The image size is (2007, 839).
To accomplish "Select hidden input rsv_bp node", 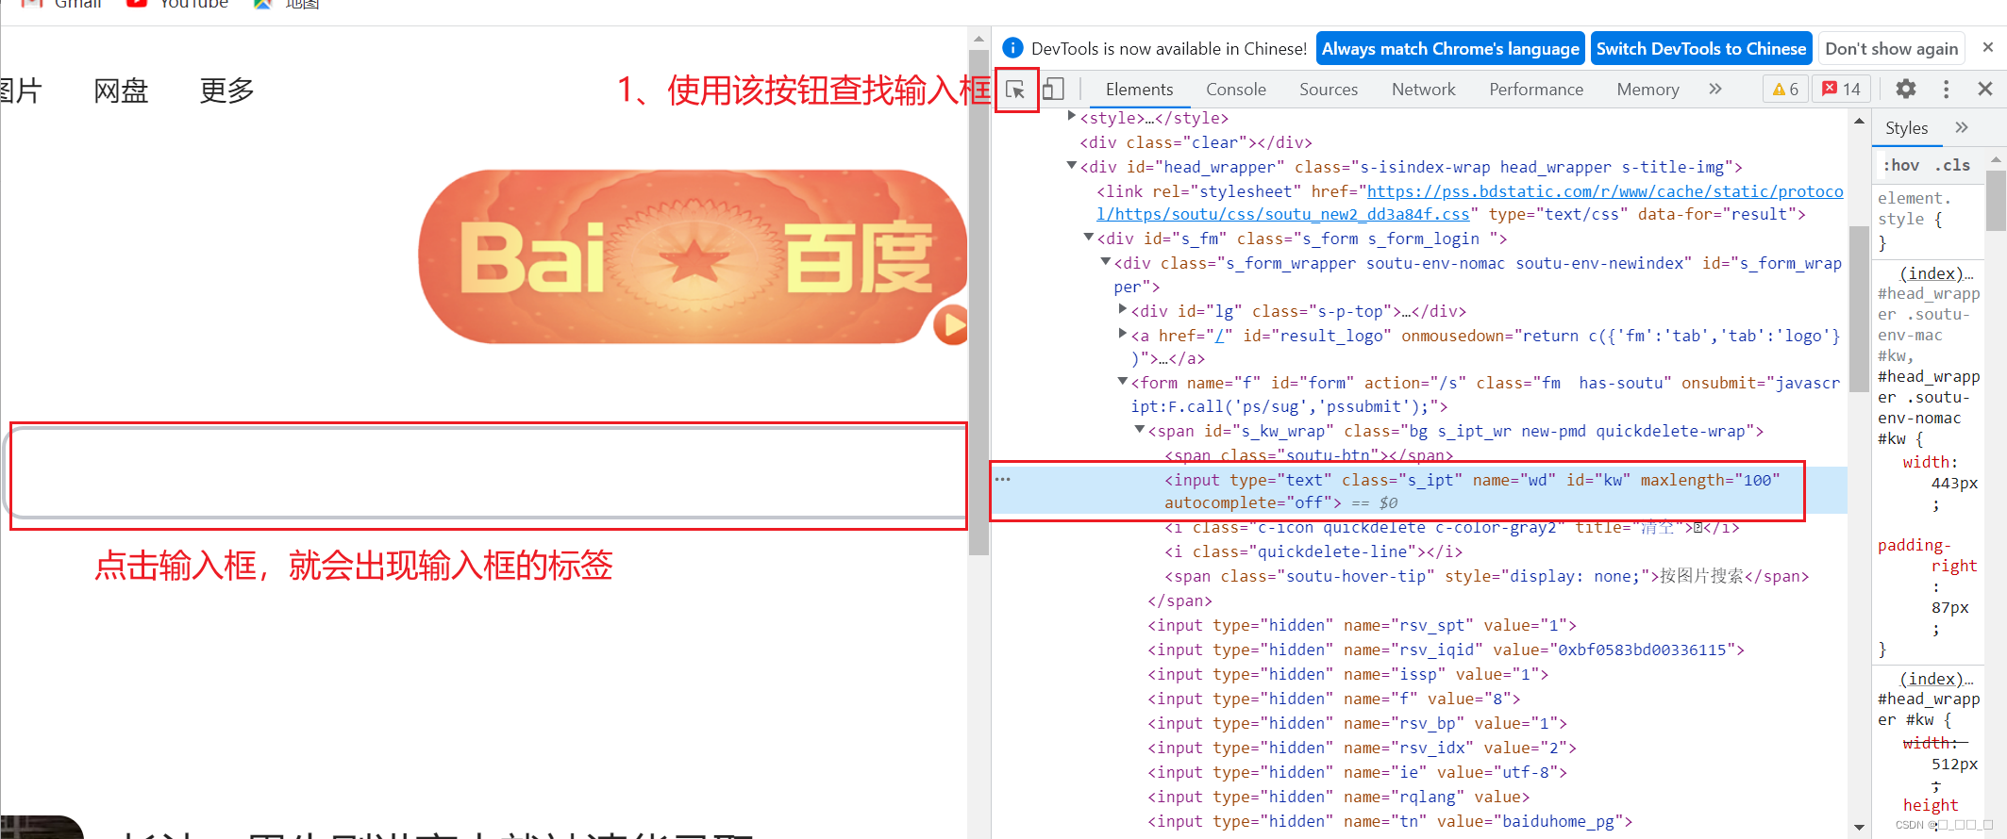I will click(x=1357, y=723).
